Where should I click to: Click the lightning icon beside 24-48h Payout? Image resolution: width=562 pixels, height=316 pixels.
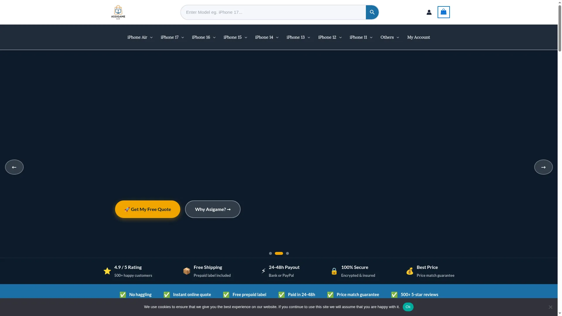point(263,271)
